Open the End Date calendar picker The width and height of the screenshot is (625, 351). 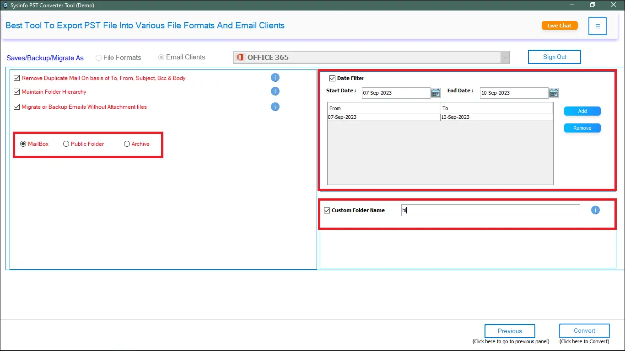tap(554, 93)
